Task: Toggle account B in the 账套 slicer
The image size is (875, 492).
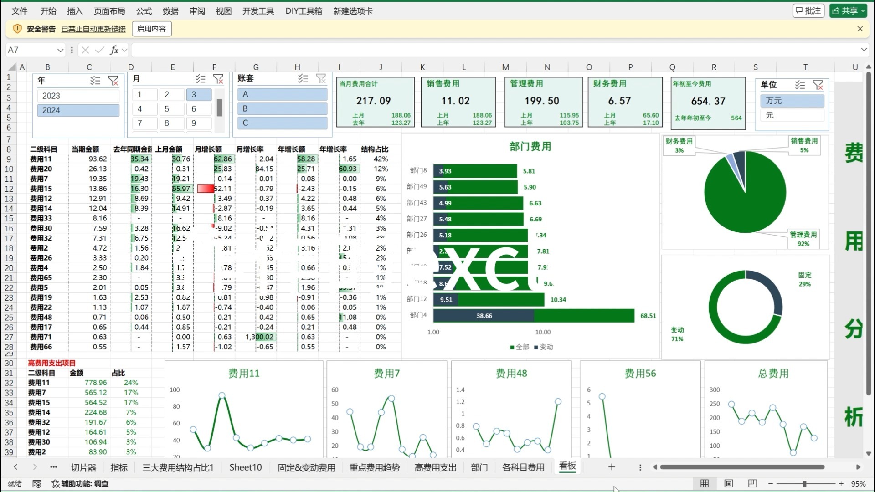Action: coord(282,108)
